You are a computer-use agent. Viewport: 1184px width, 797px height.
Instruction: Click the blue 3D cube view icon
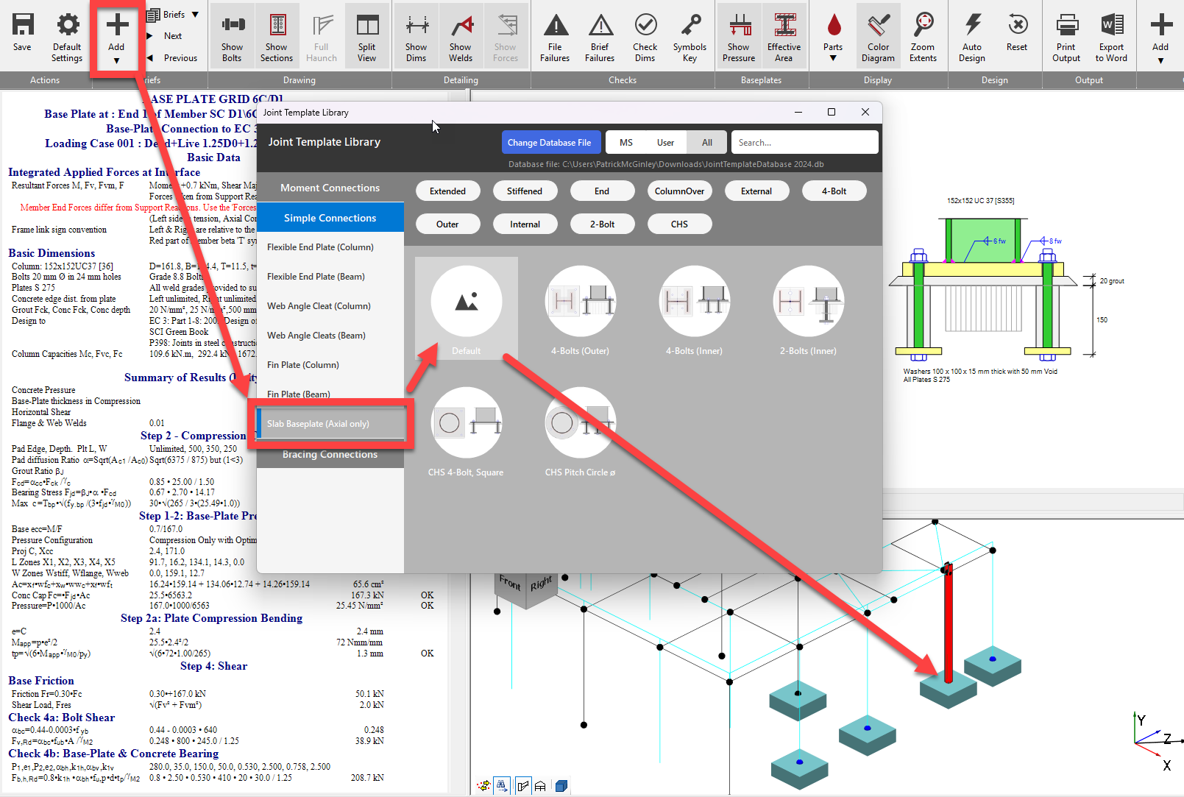pyautogui.click(x=561, y=786)
